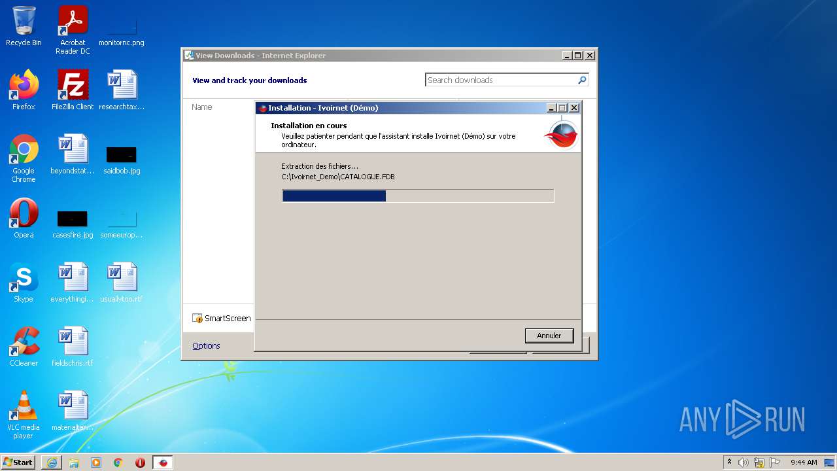This screenshot has height=471, width=837.
Task: Launch Google Chrome desktop shortcut
Action: tap(24, 159)
